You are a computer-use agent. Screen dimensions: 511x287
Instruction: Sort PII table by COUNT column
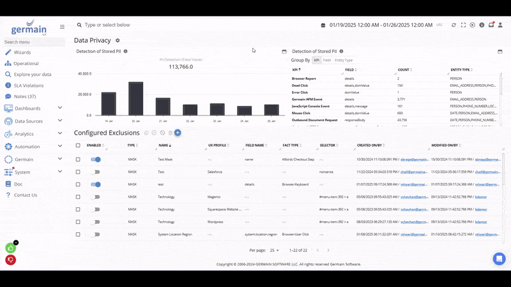[x=405, y=70]
